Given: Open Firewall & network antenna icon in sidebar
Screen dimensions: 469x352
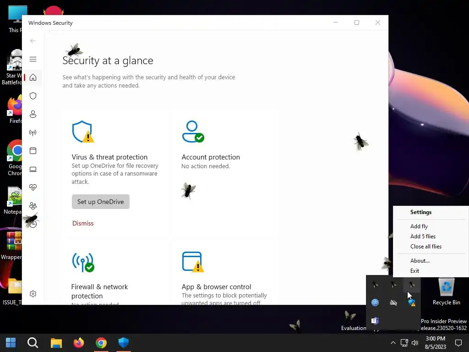Looking at the screenshot, I should point(33,132).
